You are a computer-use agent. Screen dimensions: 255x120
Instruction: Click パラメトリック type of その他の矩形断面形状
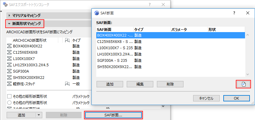tap(81, 97)
